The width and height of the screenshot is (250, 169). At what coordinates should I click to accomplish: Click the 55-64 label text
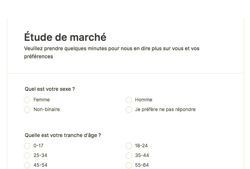[142, 165]
